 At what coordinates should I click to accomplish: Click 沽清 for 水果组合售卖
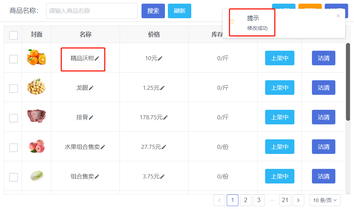point(324,147)
